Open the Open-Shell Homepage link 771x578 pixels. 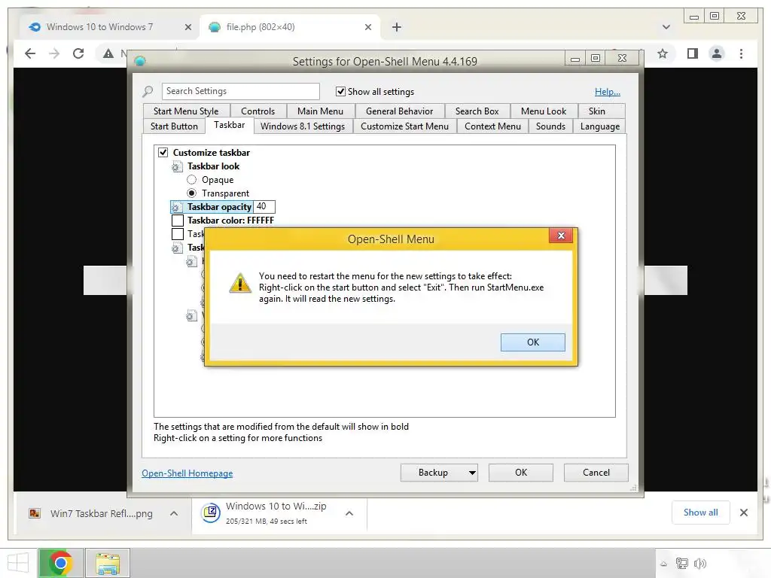point(187,473)
